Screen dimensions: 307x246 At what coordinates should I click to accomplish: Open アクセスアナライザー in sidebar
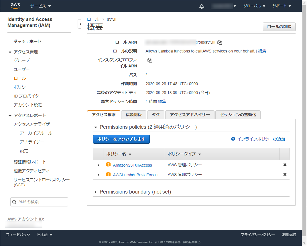(x=34, y=124)
